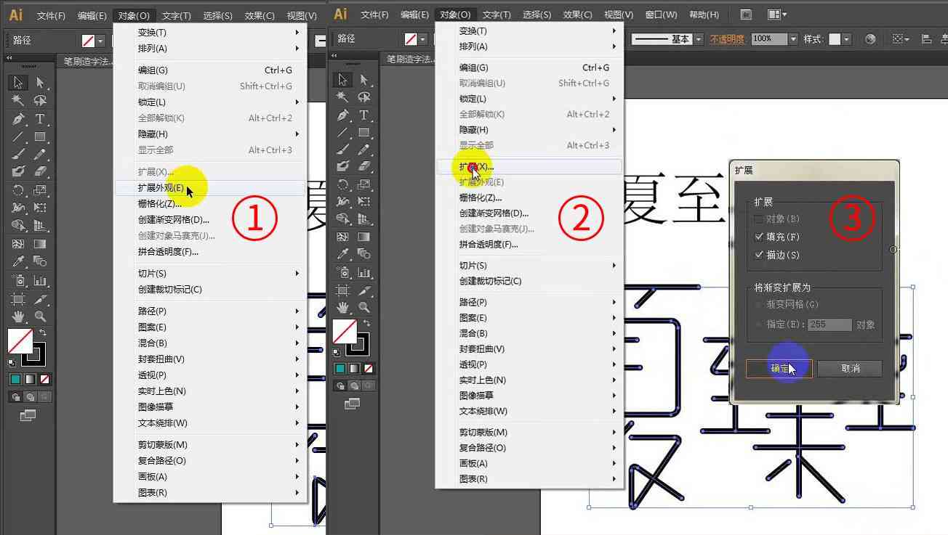Open the 基本 brush definition dropdown
The image size is (948, 535).
[x=699, y=39]
